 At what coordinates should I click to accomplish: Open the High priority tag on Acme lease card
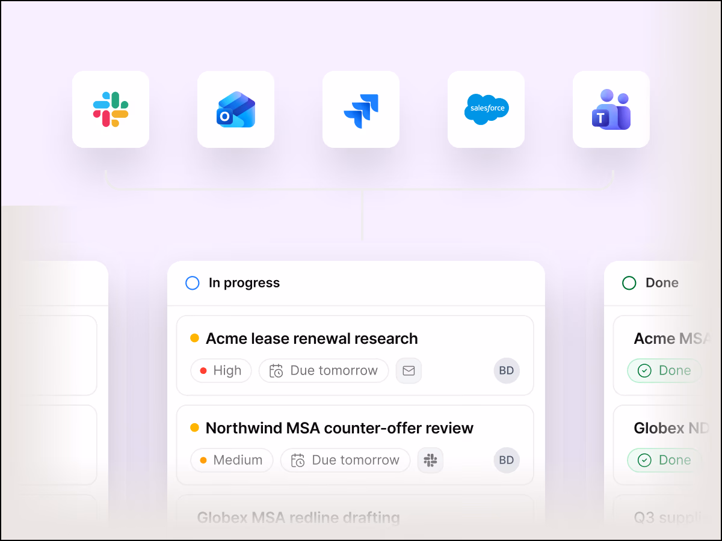point(221,371)
